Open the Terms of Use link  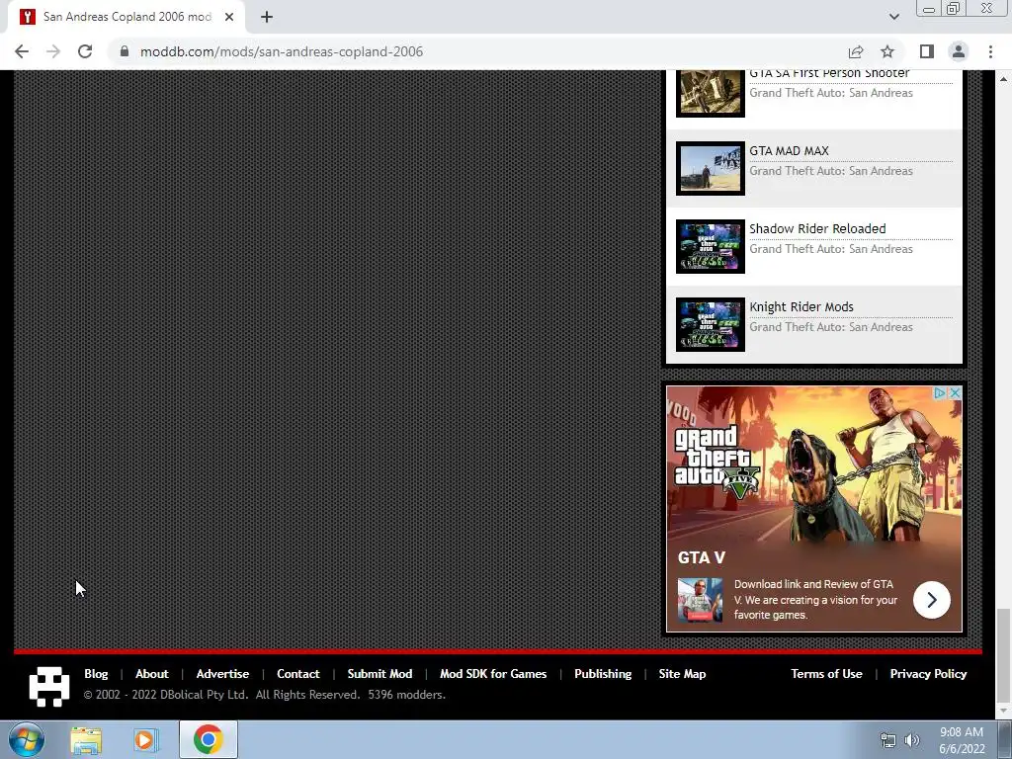tap(827, 674)
